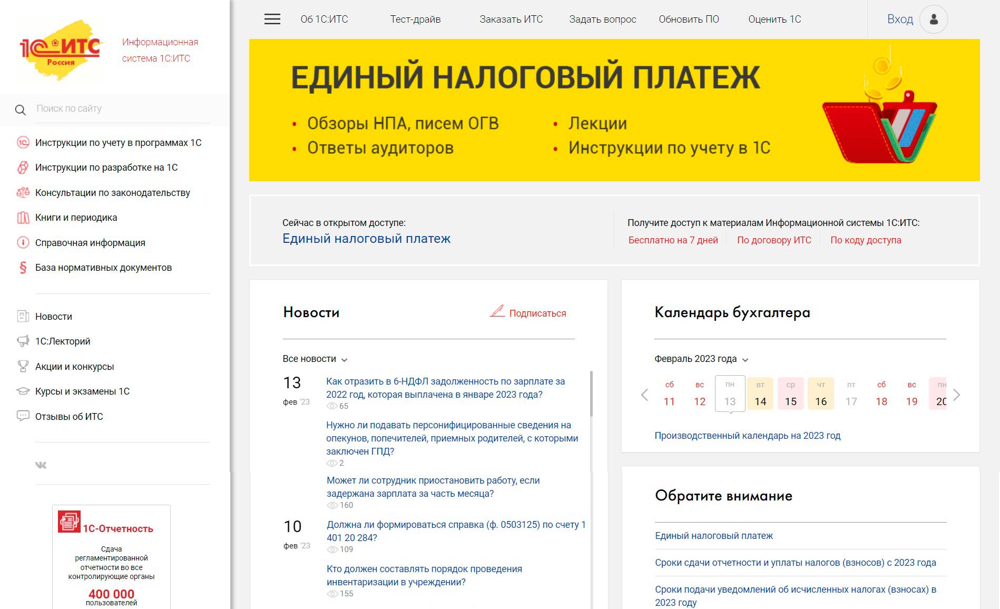Screen dimensions: 1000x609
Task: Open Сроки подачи уведомлений об исчисленных налогах
Action: [x=796, y=596]
